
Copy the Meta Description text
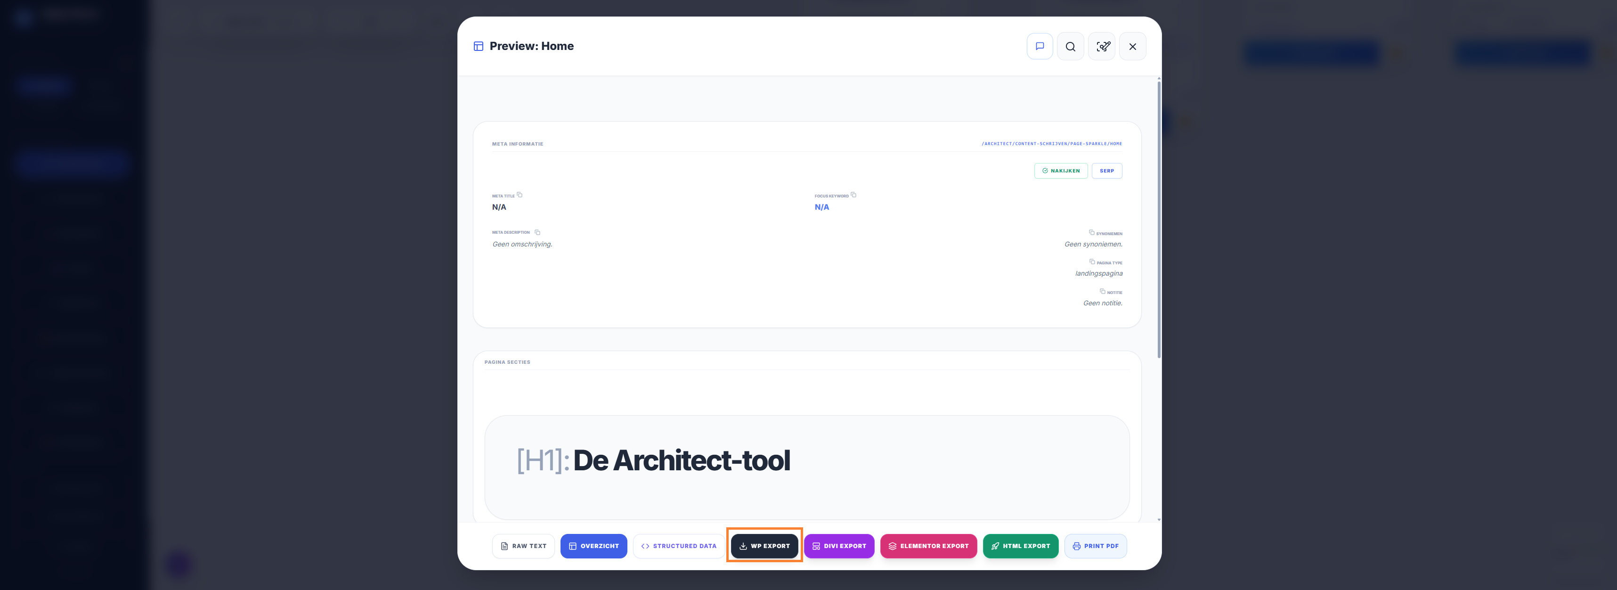click(537, 232)
